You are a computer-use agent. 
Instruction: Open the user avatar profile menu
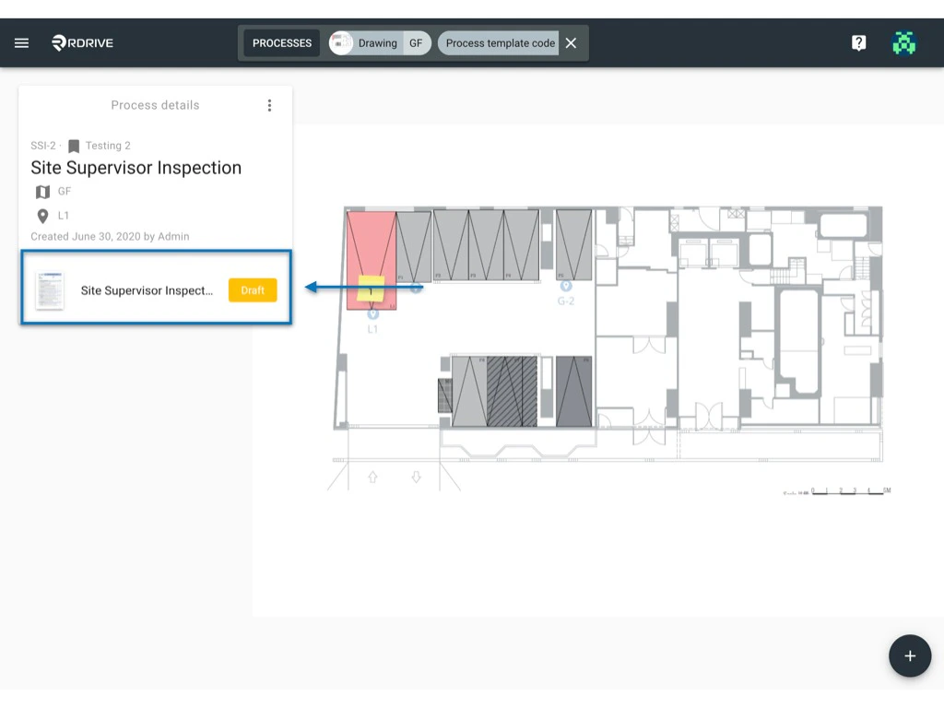click(903, 42)
